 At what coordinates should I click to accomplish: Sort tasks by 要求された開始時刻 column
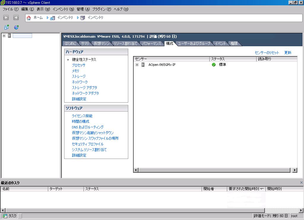[x=246, y=189]
